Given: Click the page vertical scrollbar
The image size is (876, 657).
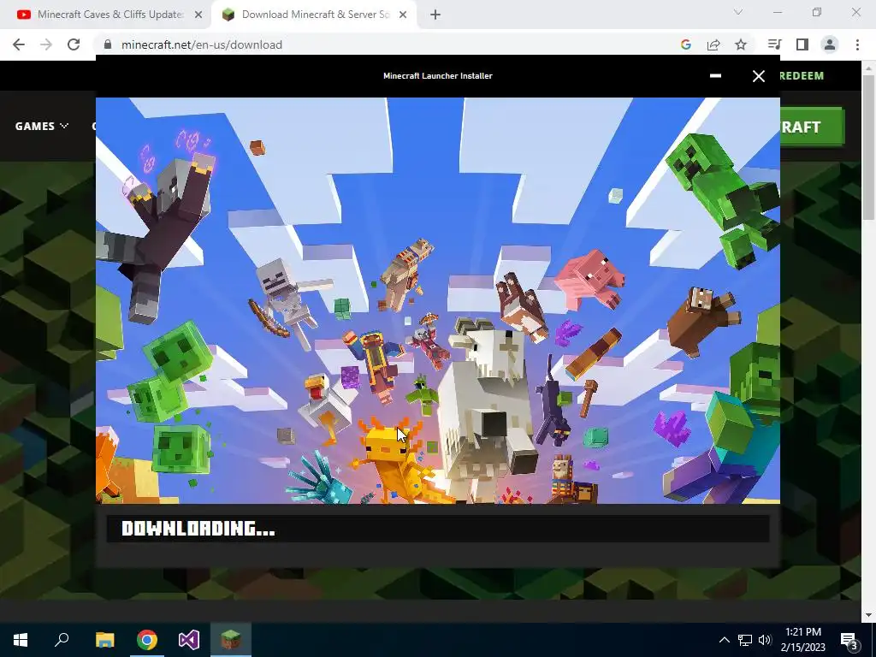Looking at the screenshot, I should click(x=867, y=147).
